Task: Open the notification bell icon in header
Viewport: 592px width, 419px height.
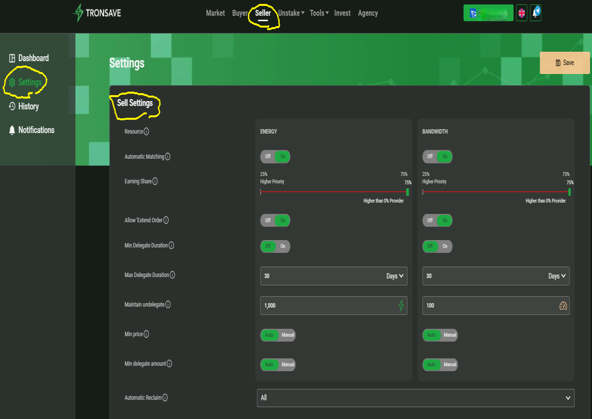Action: pyautogui.click(x=536, y=13)
